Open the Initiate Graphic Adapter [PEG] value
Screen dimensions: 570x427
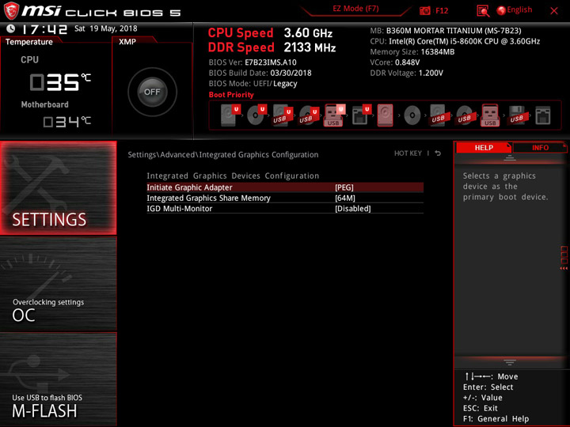pyautogui.click(x=344, y=187)
